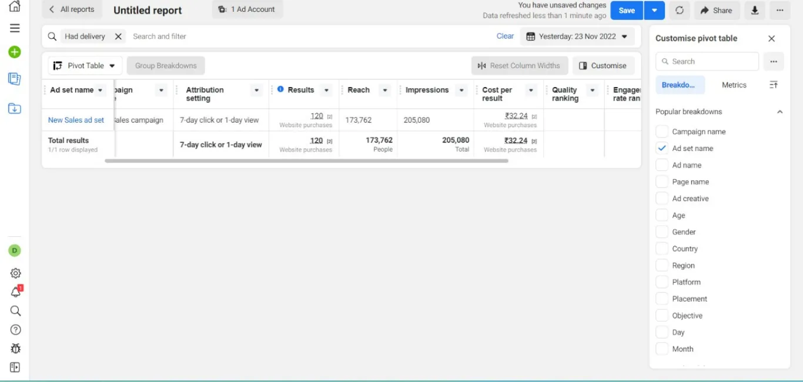Image resolution: width=803 pixels, height=382 pixels.
Task: Open the Results column dropdown arrow
Action: click(x=326, y=90)
